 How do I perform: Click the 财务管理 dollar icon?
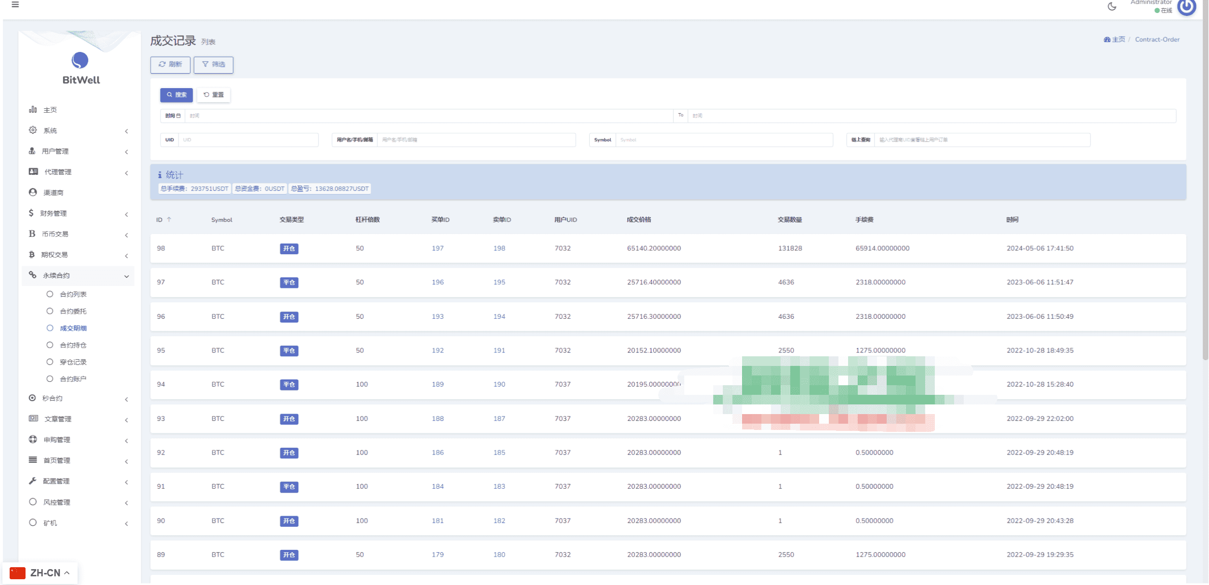coord(31,213)
